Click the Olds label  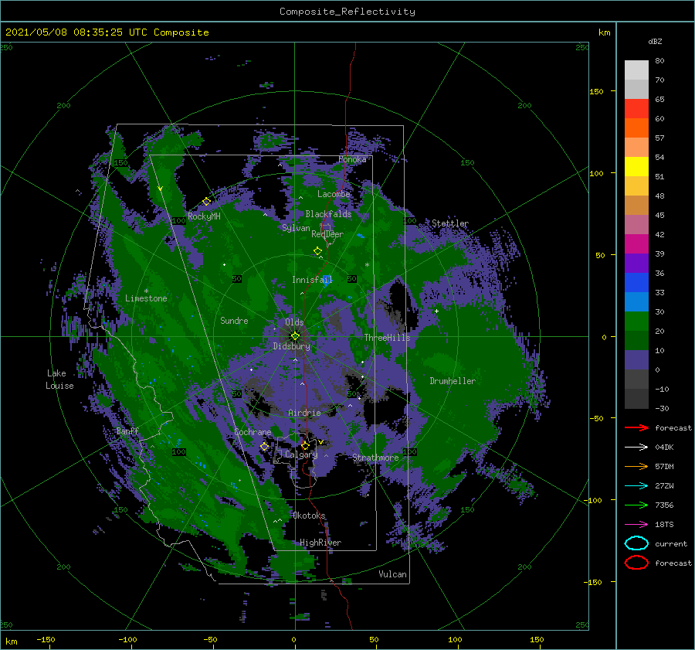tap(294, 322)
